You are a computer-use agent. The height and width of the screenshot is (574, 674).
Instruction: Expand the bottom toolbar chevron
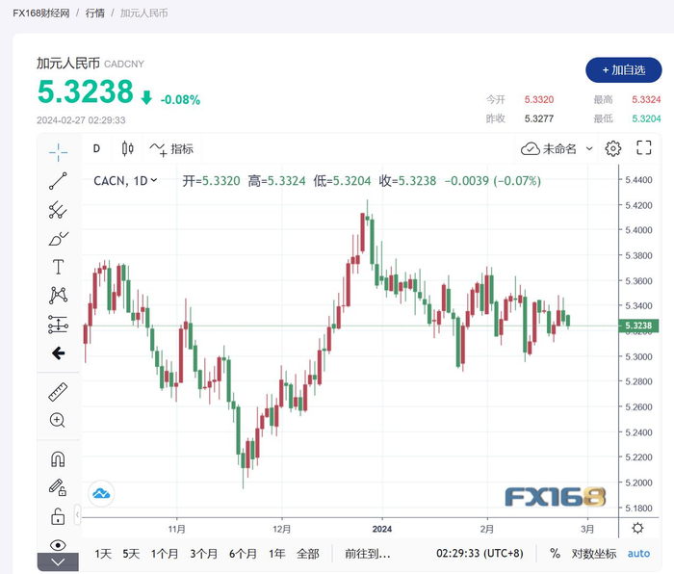tap(58, 562)
